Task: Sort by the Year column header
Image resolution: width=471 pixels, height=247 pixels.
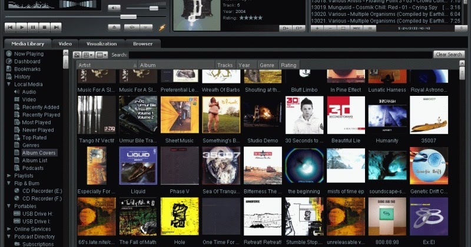Action: pyautogui.click(x=246, y=65)
